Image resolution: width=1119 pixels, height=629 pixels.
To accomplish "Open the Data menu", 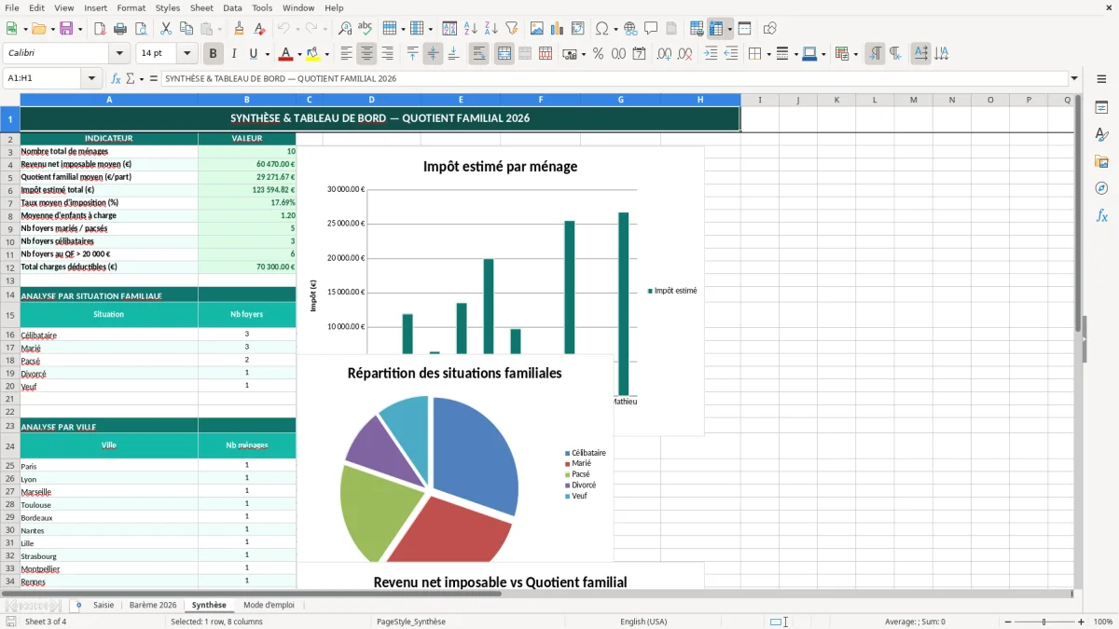I will pos(232,7).
